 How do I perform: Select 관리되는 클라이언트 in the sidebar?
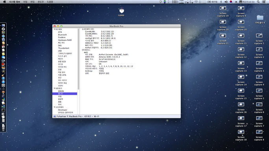click(x=65, y=112)
